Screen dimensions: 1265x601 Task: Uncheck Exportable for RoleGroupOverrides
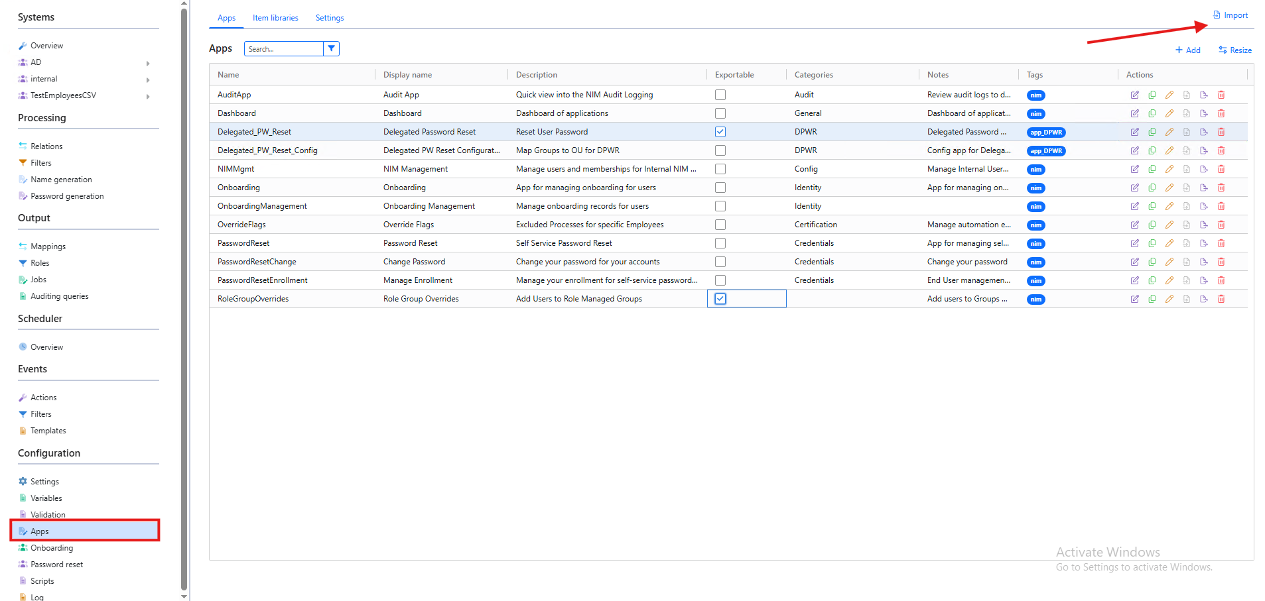pyautogui.click(x=720, y=299)
